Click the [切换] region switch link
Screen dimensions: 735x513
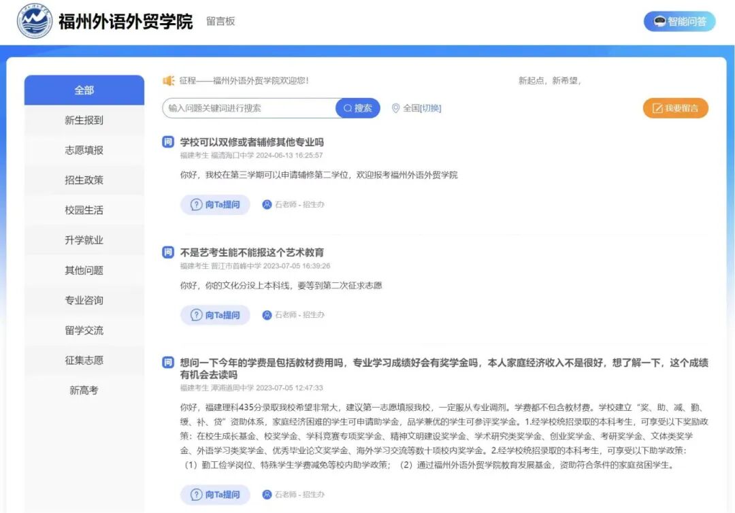431,108
